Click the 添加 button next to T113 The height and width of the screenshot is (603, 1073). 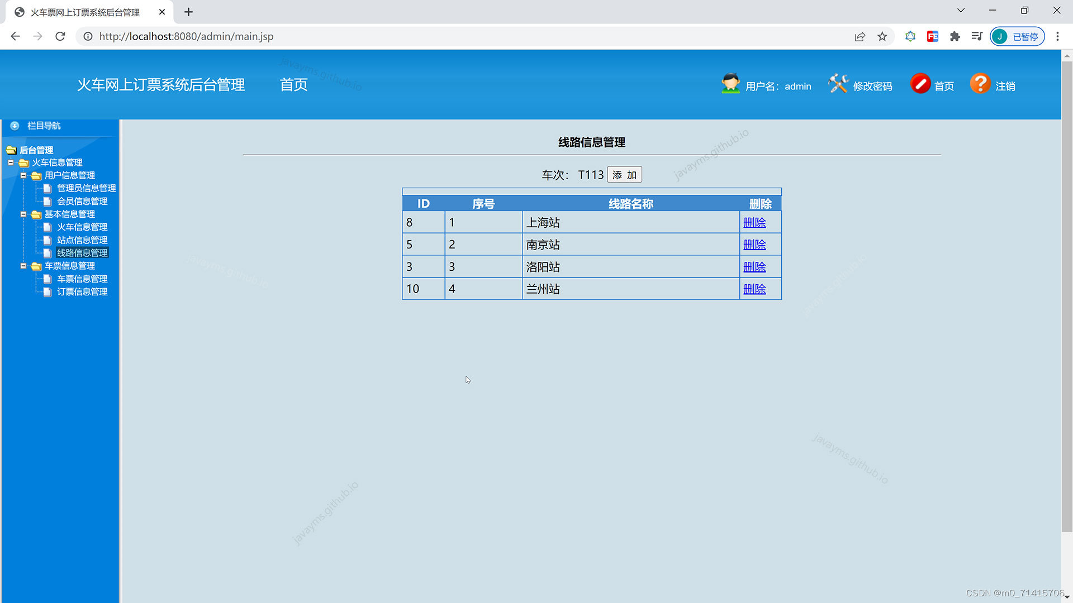click(624, 175)
